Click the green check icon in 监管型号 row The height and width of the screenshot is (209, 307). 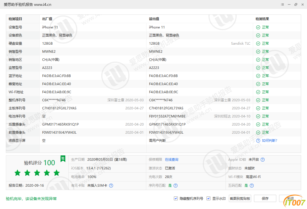pyautogui.click(x=258, y=68)
